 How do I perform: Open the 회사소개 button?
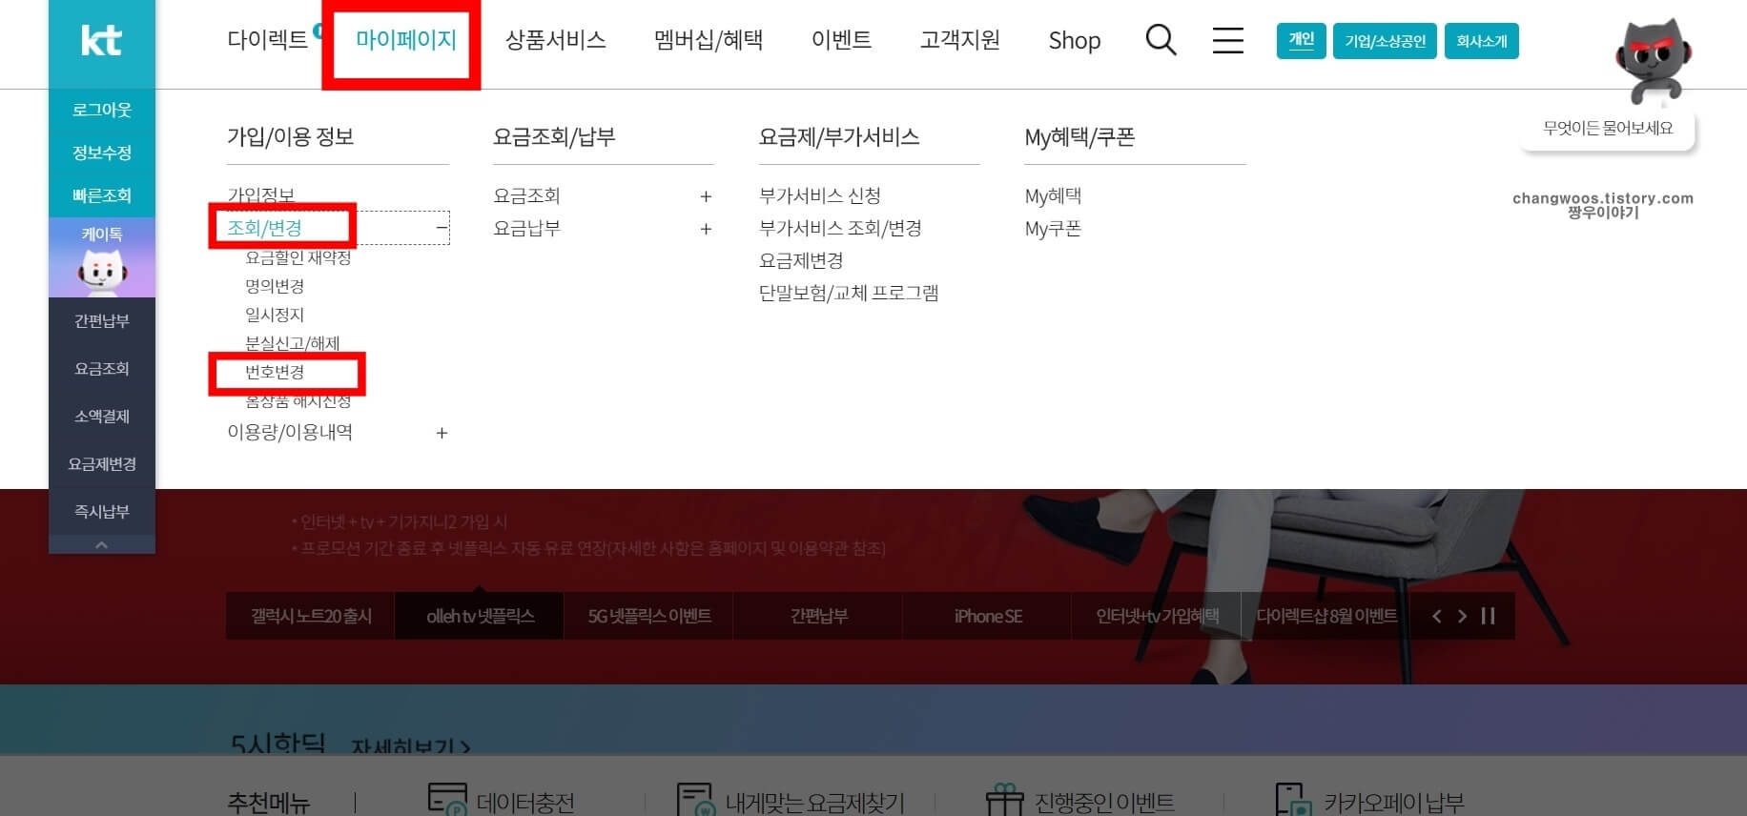[1481, 41]
